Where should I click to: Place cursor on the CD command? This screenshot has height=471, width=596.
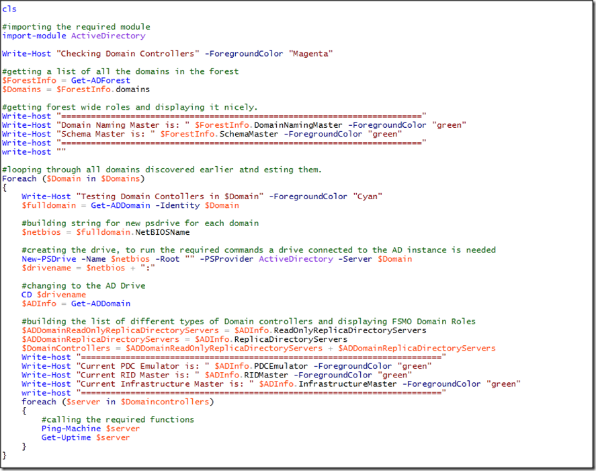[x=26, y=295]
